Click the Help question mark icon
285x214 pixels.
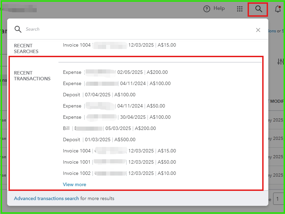(x=207, y=9)
